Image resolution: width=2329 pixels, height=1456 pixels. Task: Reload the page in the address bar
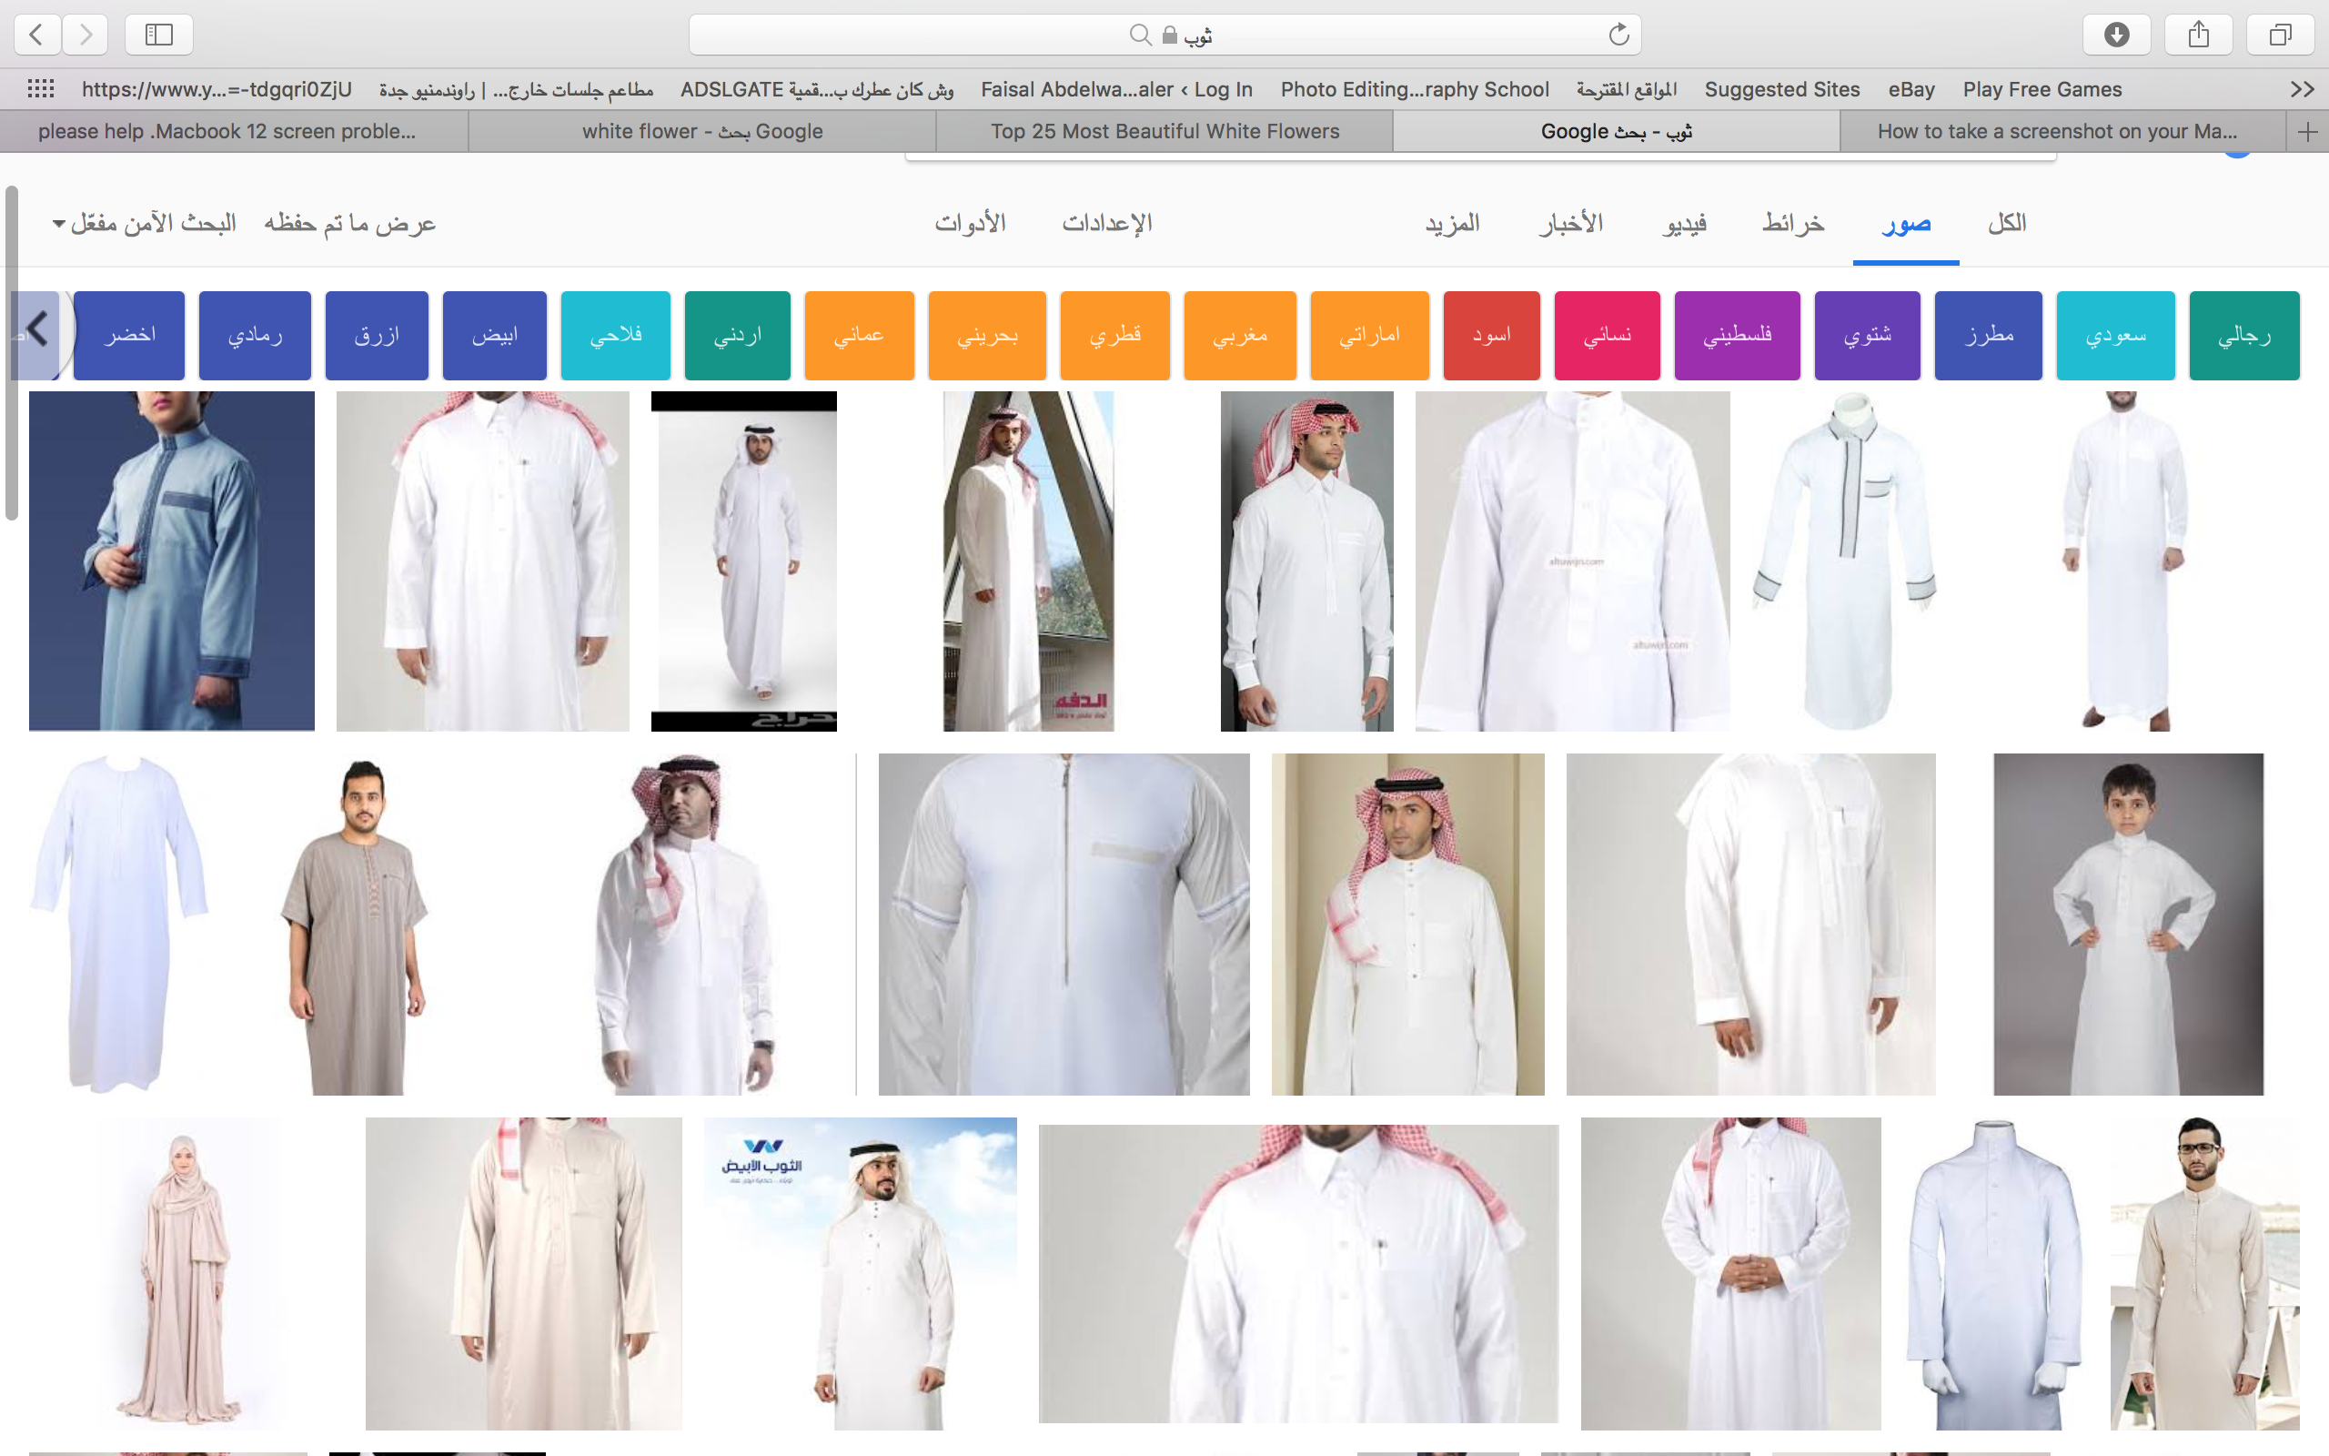point(1618,35)
